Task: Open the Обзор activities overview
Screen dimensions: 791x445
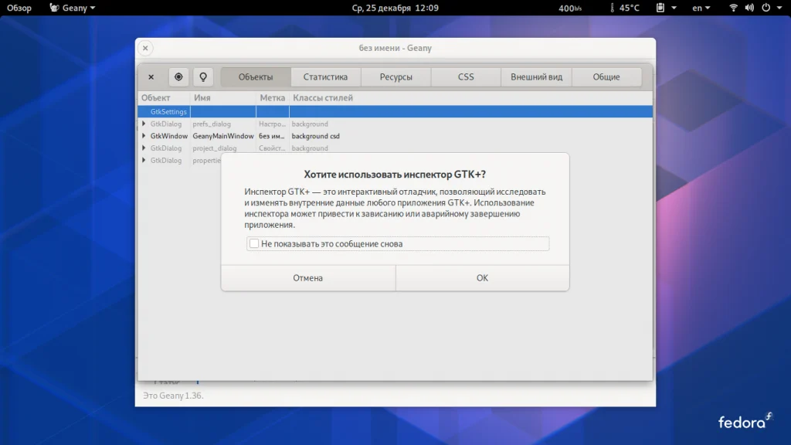Action: click(19, 8)
